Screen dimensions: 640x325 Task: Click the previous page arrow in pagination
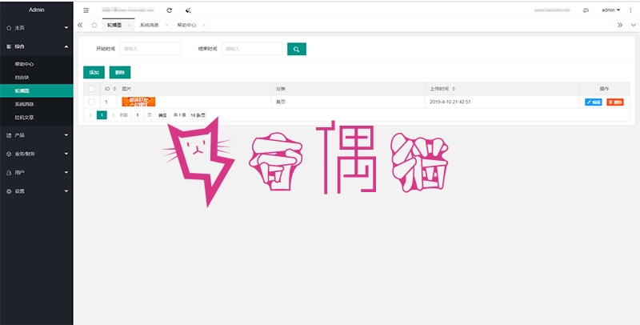[90, 115]
